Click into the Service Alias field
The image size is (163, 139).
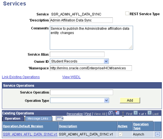(x=77, y=54)
